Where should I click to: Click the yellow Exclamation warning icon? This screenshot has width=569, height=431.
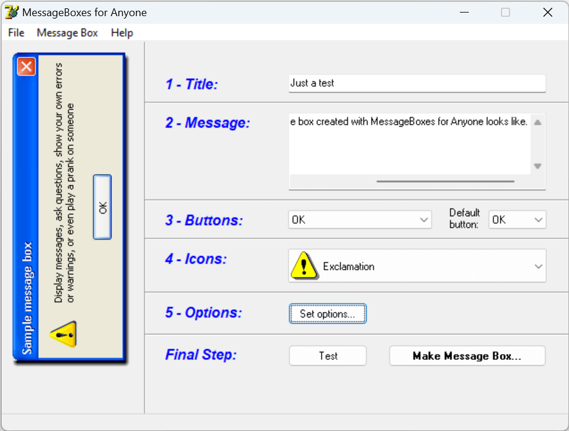pyautogui.click(x=304, y=266)
